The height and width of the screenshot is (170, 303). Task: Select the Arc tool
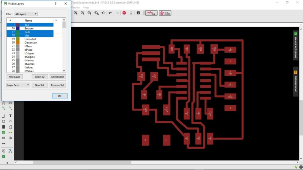point(10,121)
